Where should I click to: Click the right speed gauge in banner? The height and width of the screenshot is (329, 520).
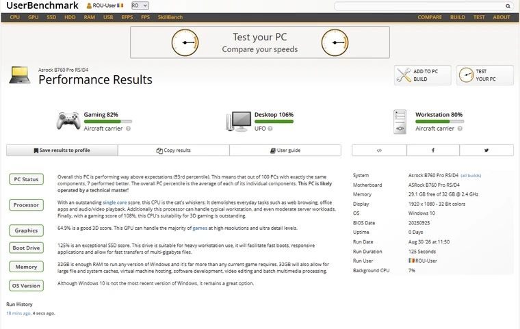coord(335,42)
